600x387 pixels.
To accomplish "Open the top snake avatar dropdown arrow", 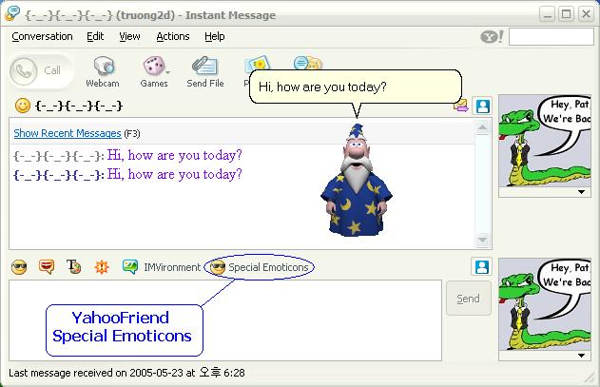I will (x=581, y=192).
